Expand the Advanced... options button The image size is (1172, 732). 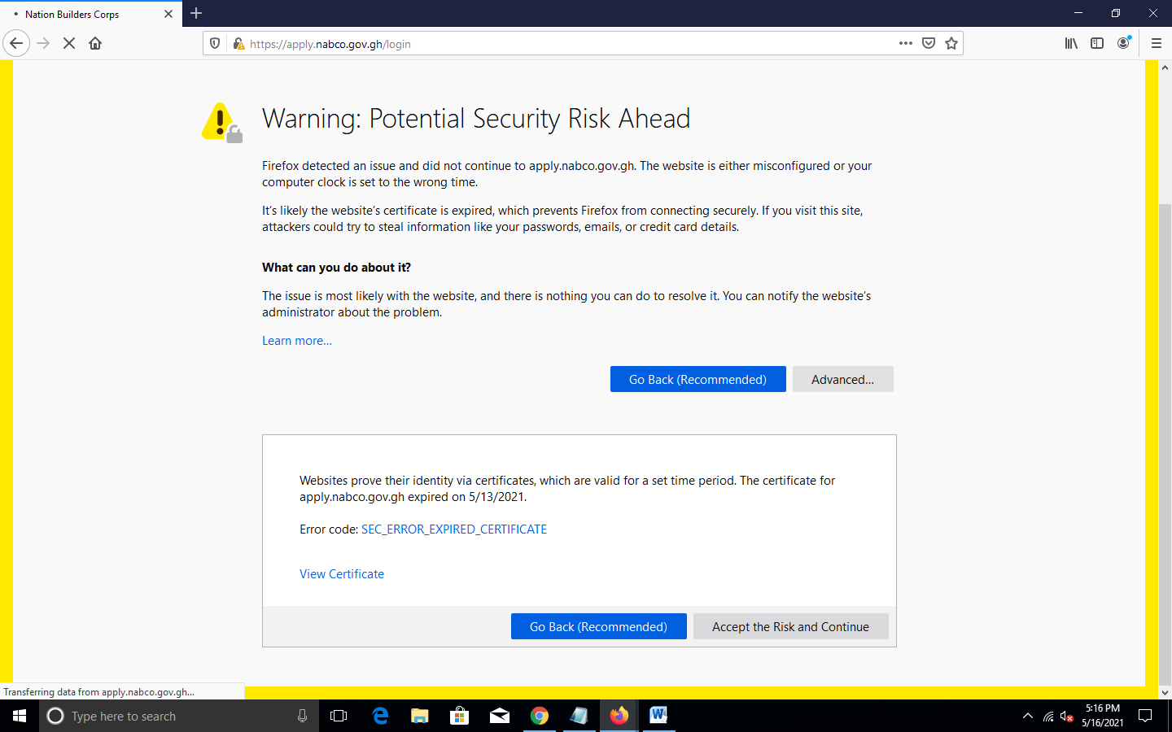[842, 380]
